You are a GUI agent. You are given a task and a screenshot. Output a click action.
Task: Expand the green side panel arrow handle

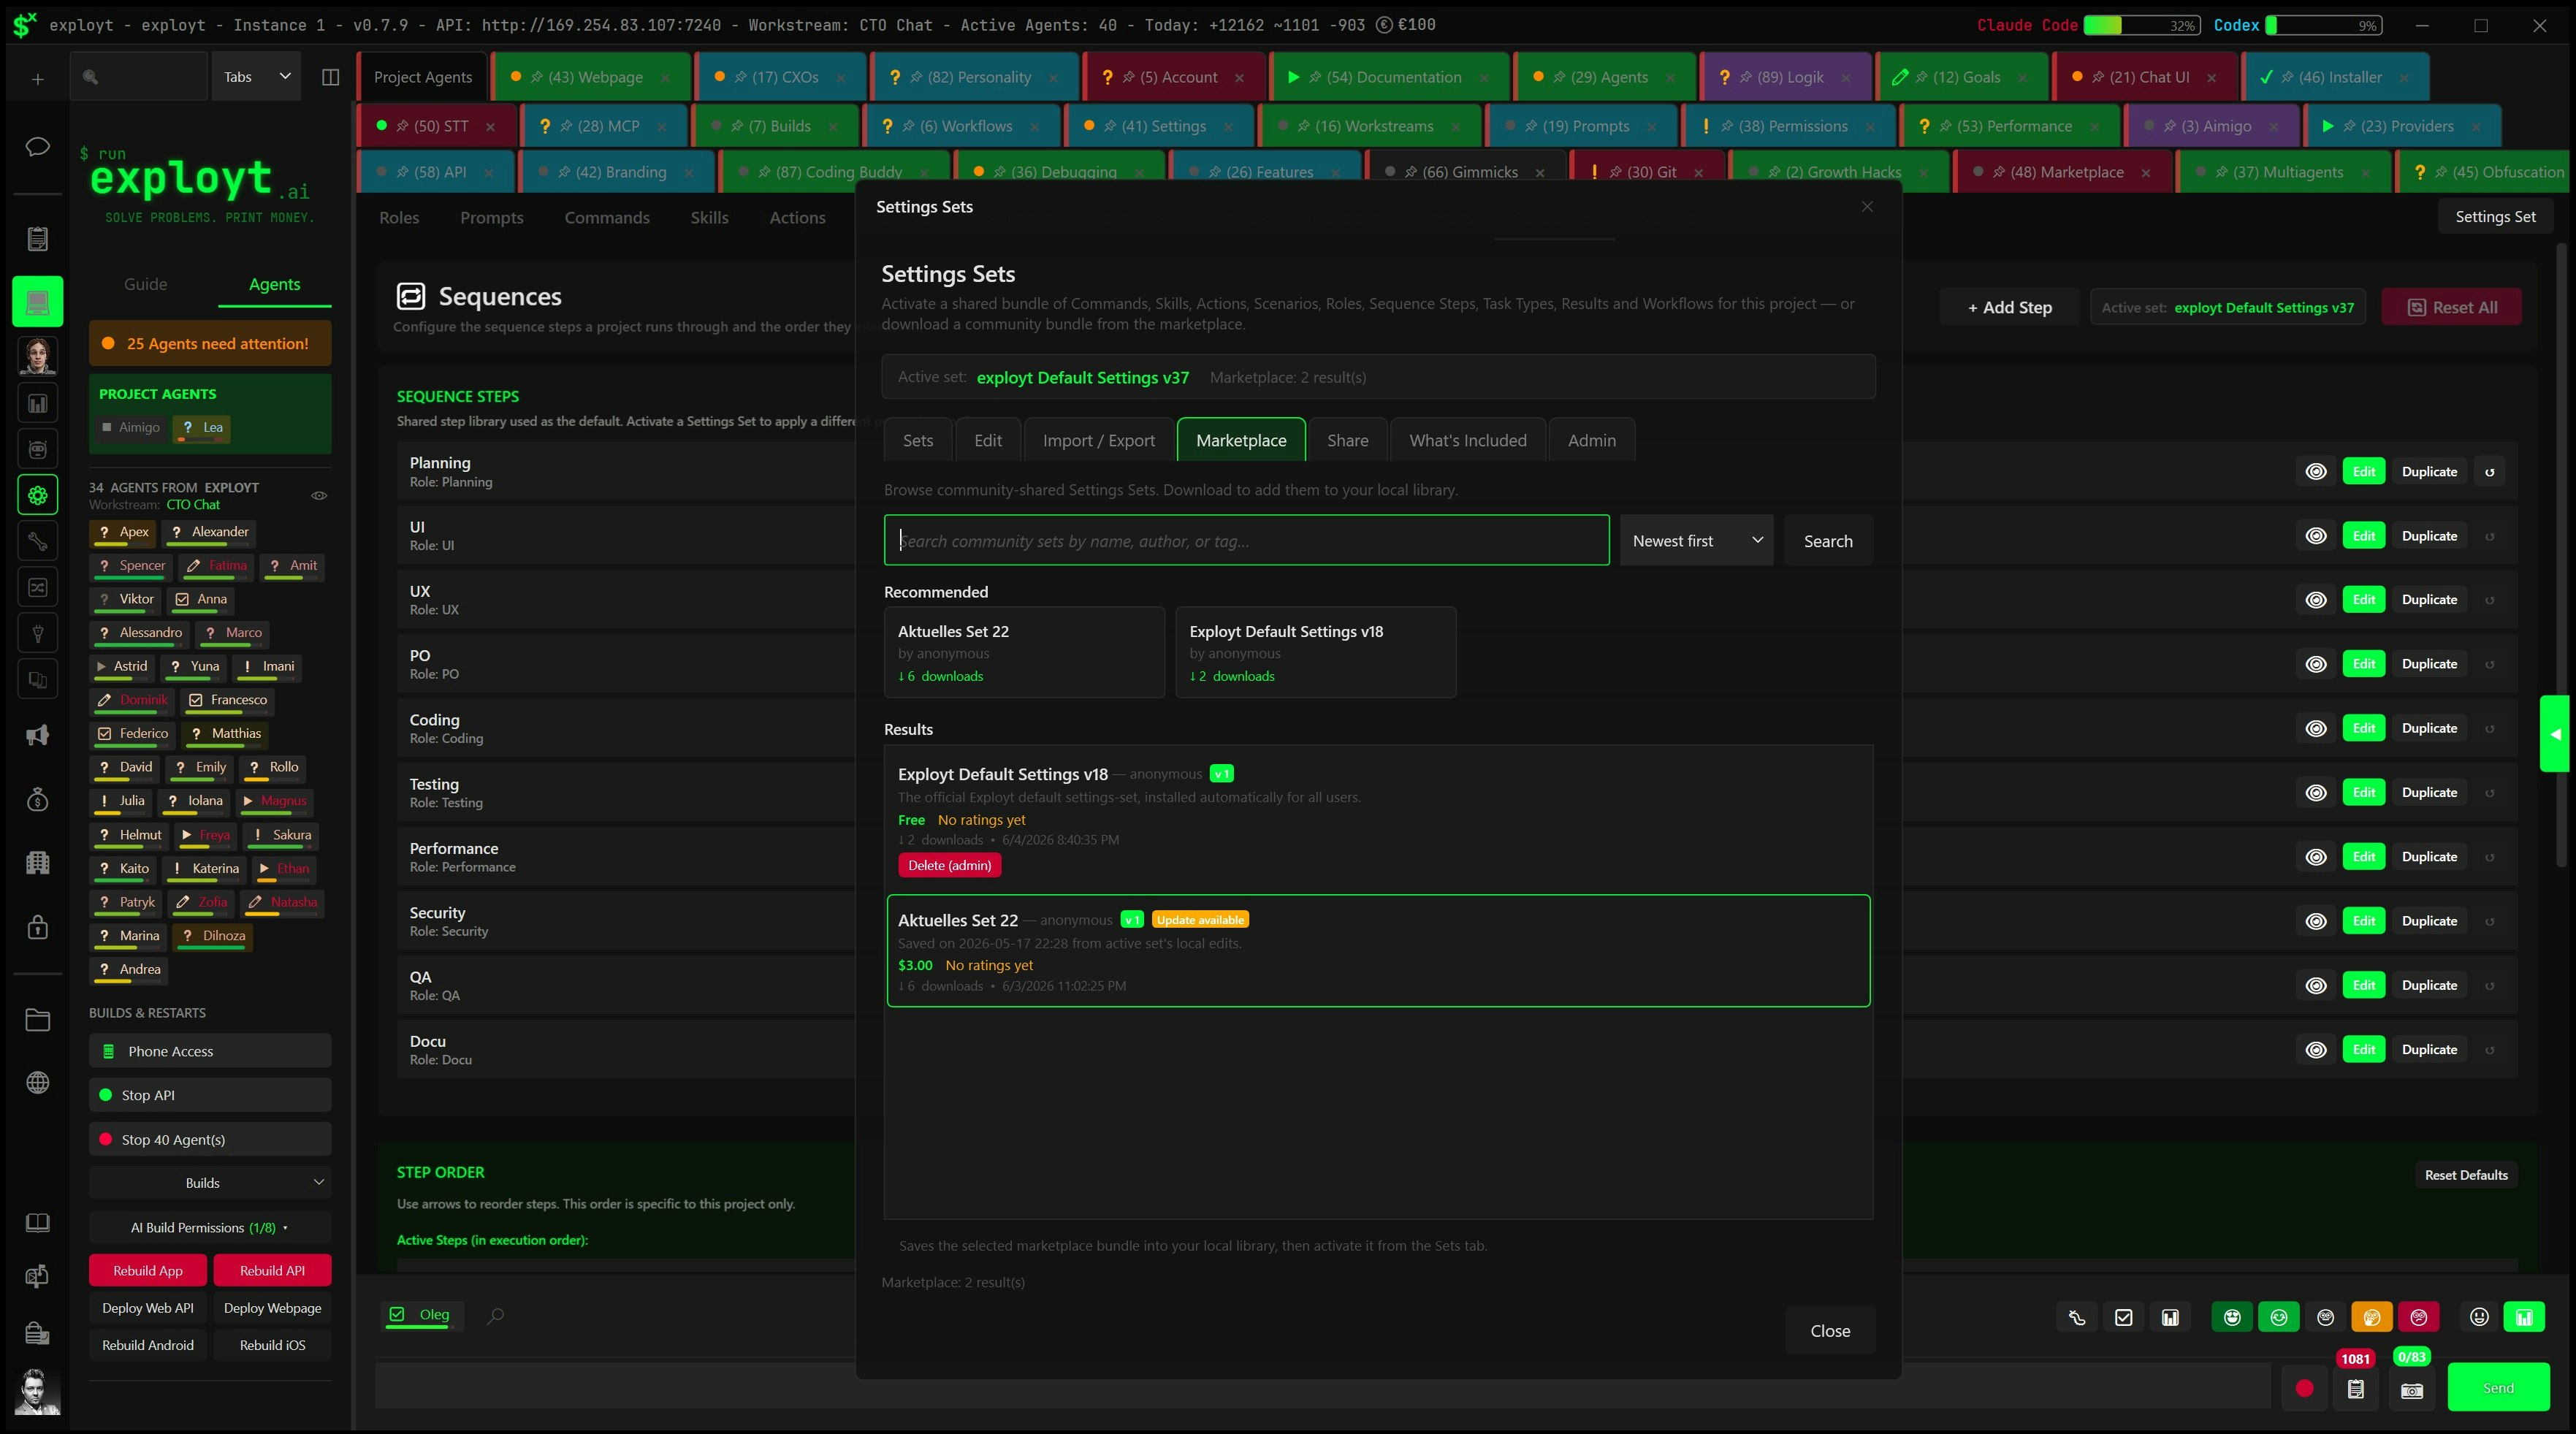coord(2556,734)
